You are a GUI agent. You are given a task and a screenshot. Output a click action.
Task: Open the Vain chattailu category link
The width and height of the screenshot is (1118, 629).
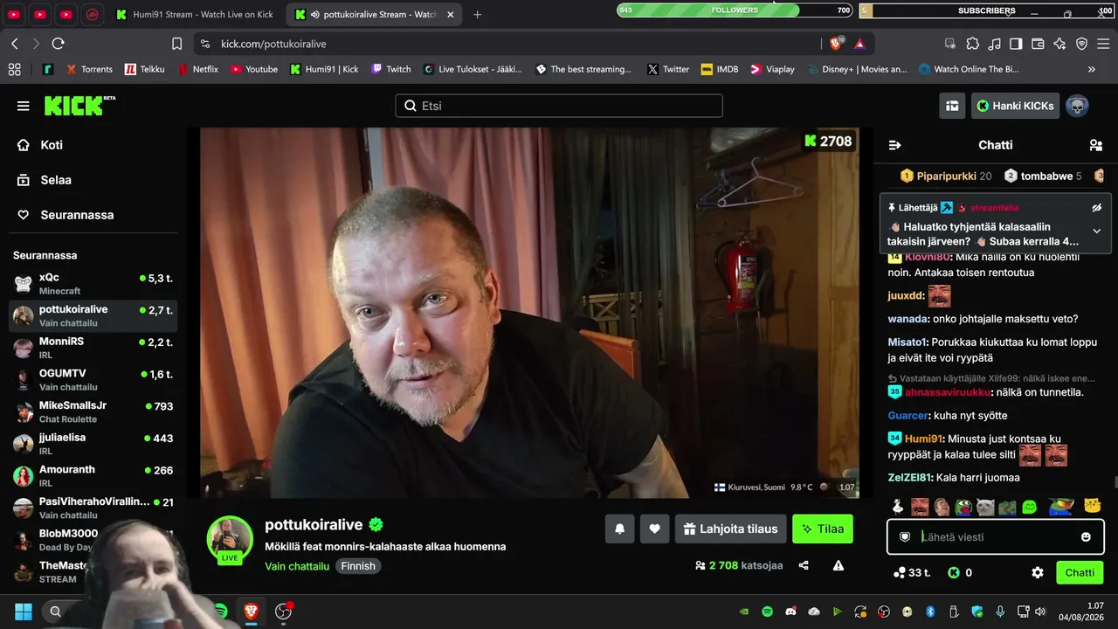297,566
